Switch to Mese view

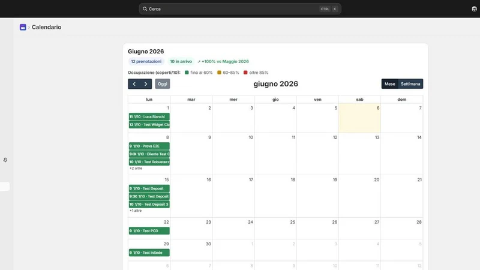(389, 84)
